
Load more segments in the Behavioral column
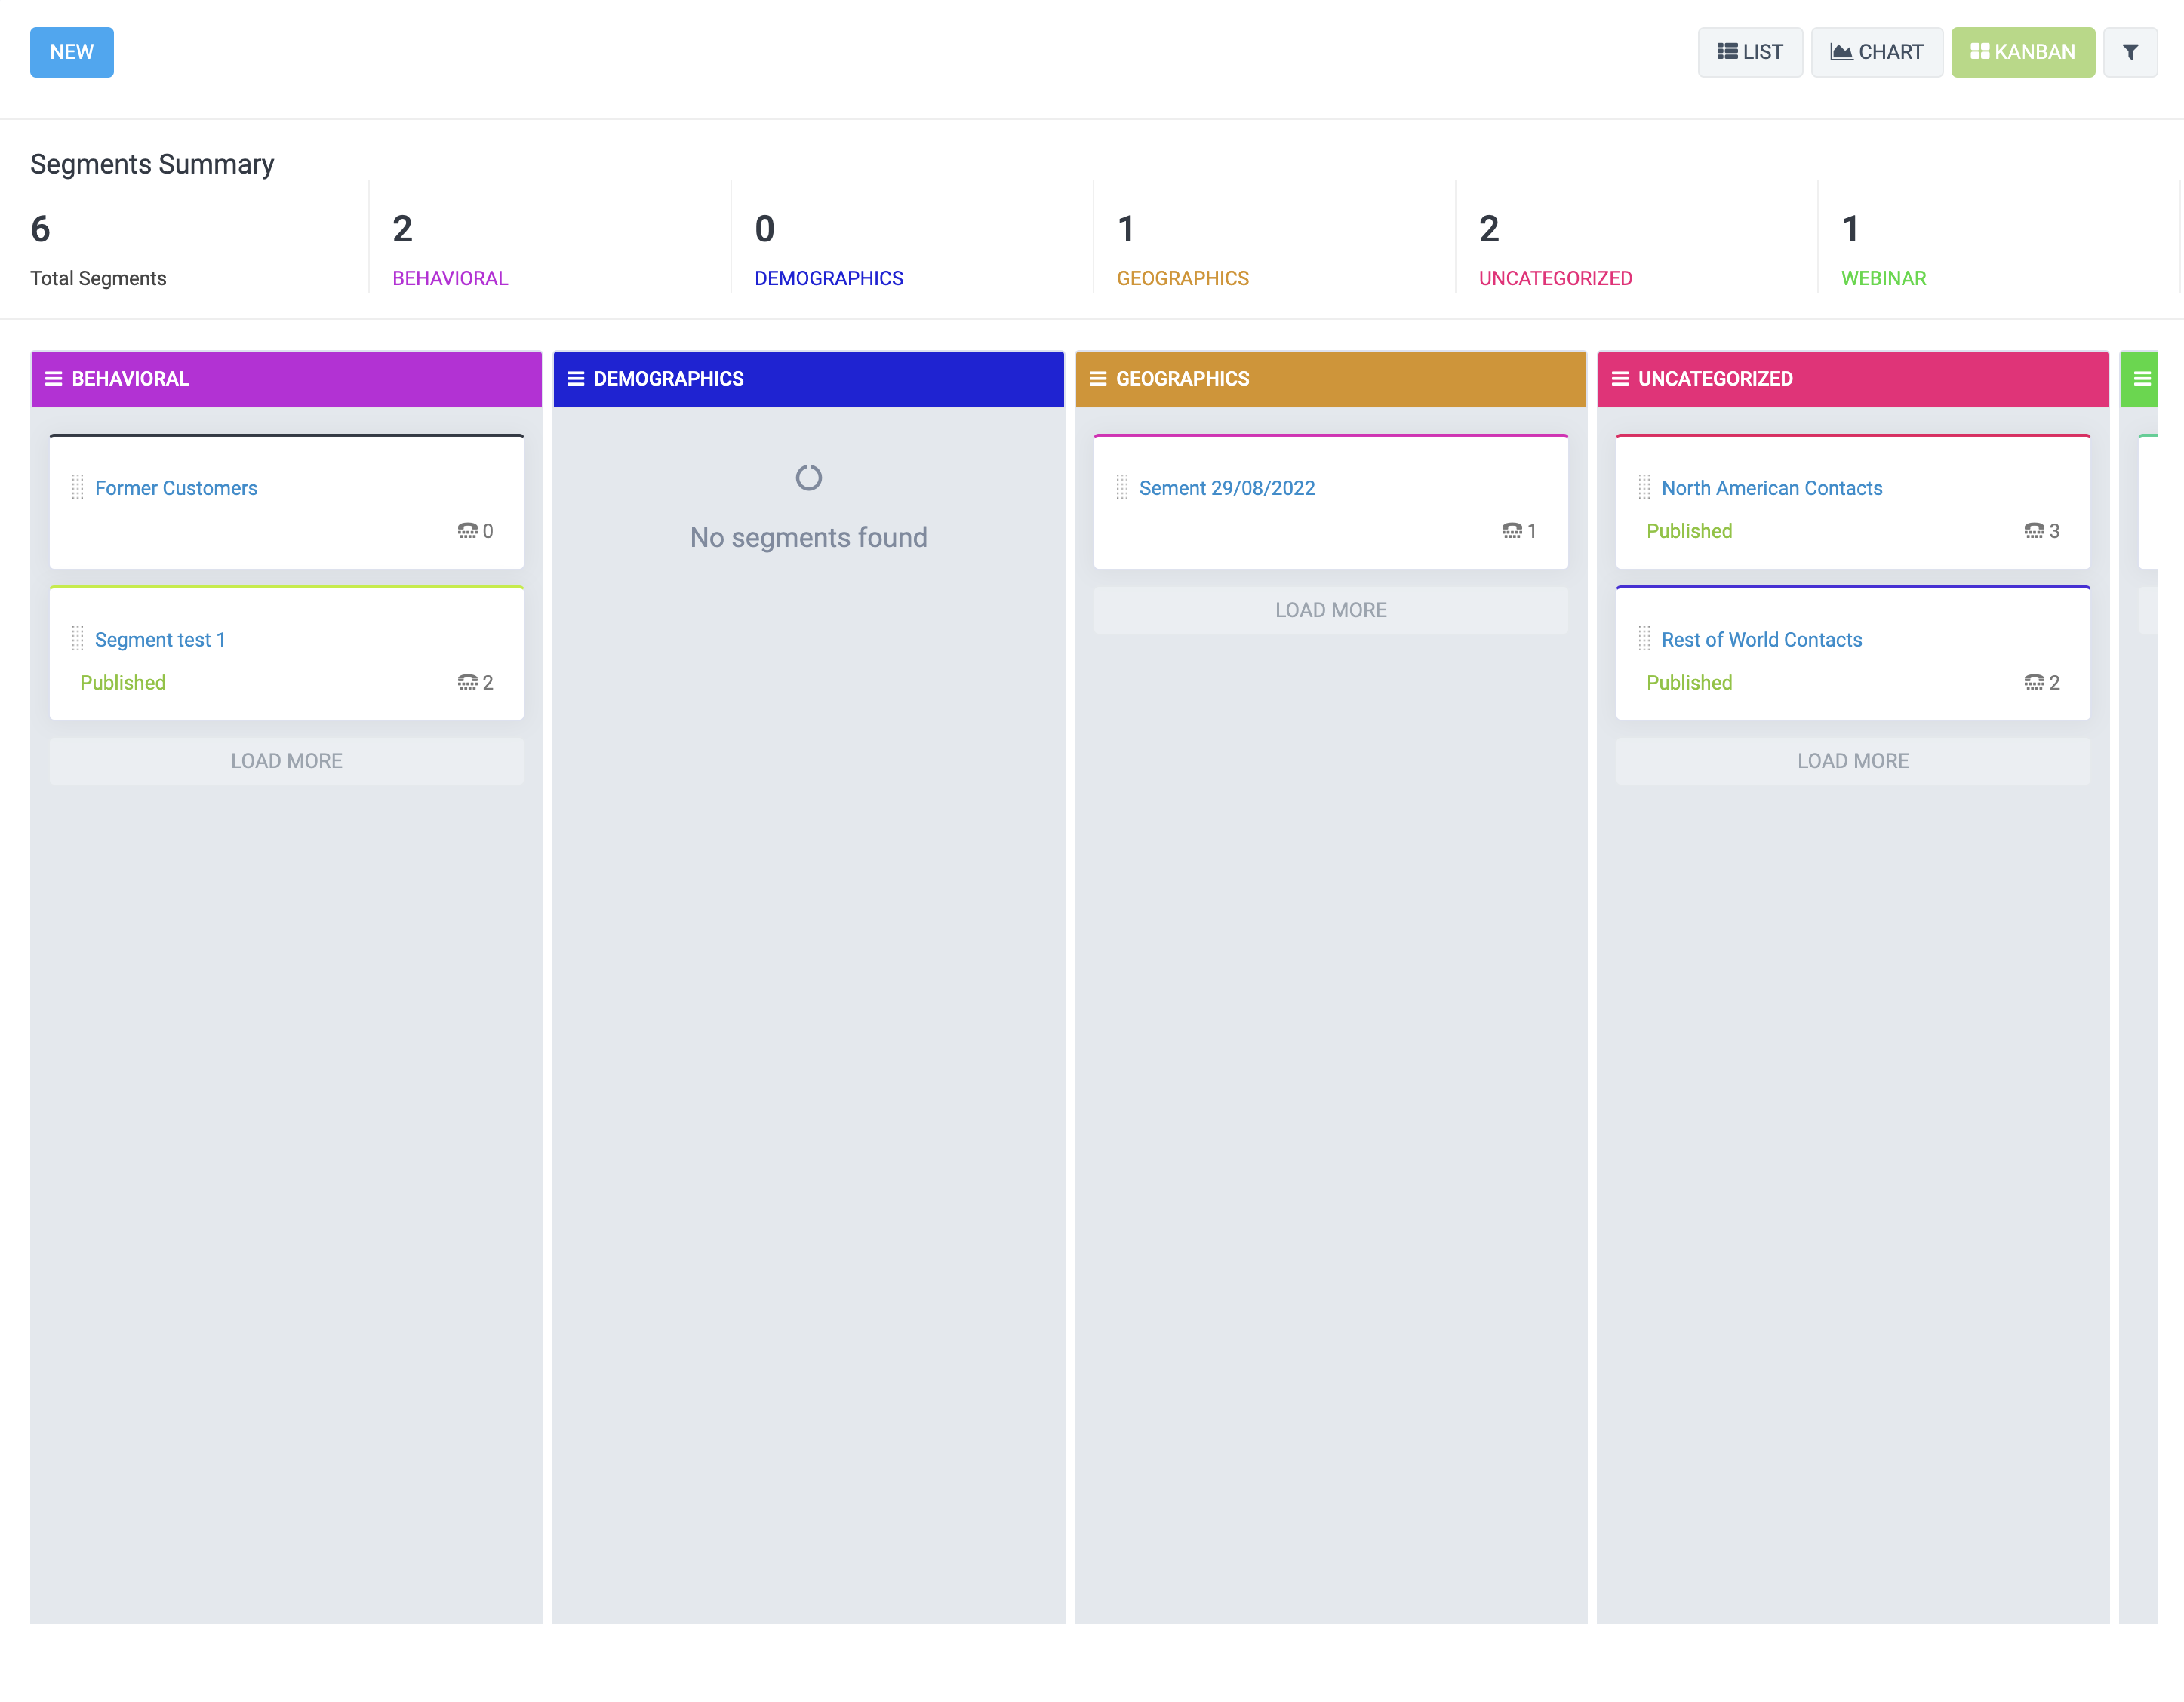(x=286, y=760)
